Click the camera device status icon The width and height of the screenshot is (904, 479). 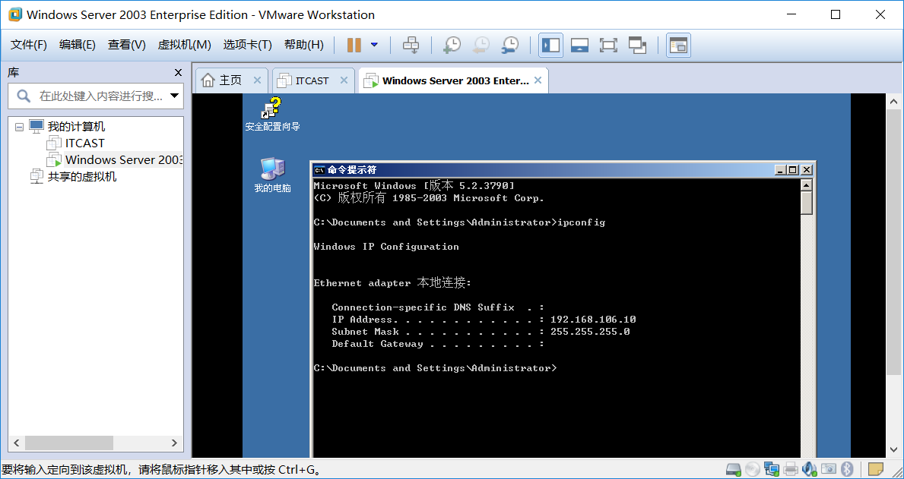click(x=829, y=469)
